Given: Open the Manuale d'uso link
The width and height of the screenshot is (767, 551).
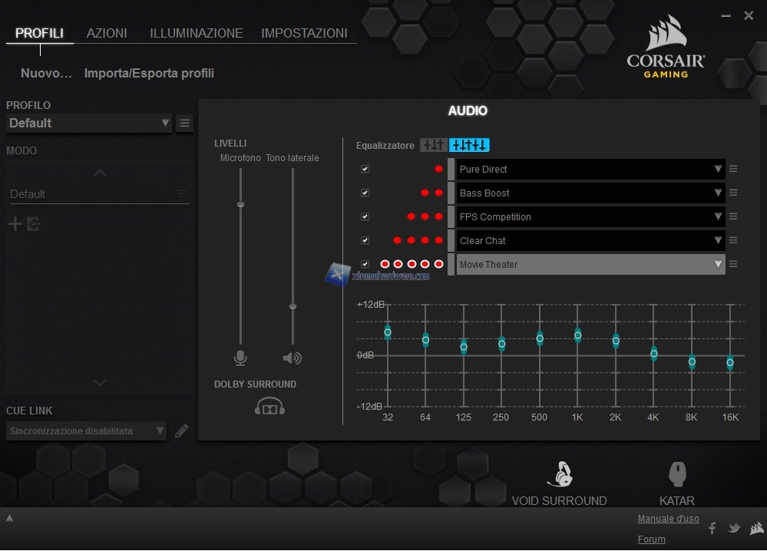Looking at the screenshot, I should coord(668,519).
